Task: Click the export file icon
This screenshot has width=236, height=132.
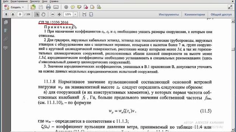Action: point(92,7)
